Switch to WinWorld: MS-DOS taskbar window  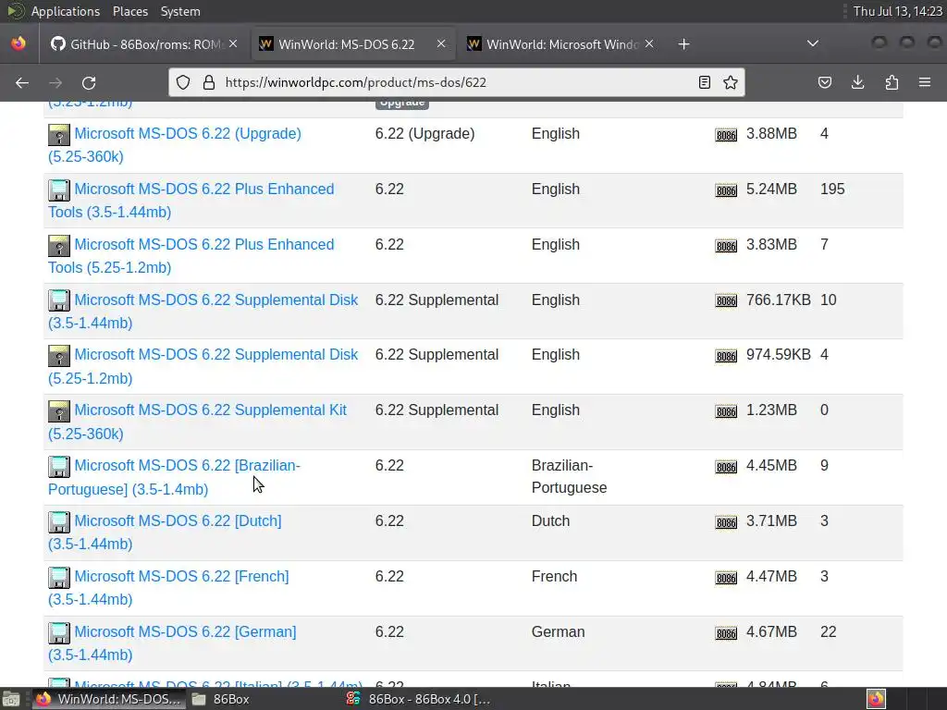pos(107,699)
